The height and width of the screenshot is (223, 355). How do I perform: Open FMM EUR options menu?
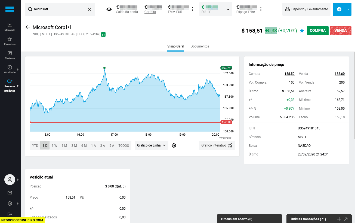192,9
